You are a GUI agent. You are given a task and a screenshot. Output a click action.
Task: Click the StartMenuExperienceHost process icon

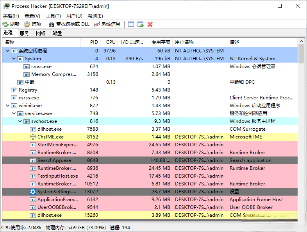pos(33,145)
